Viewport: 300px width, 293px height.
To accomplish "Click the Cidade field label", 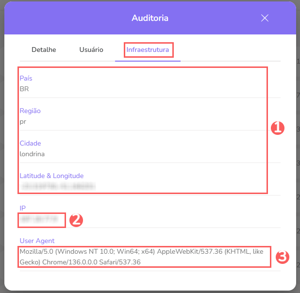I will (x=30, y=143).
